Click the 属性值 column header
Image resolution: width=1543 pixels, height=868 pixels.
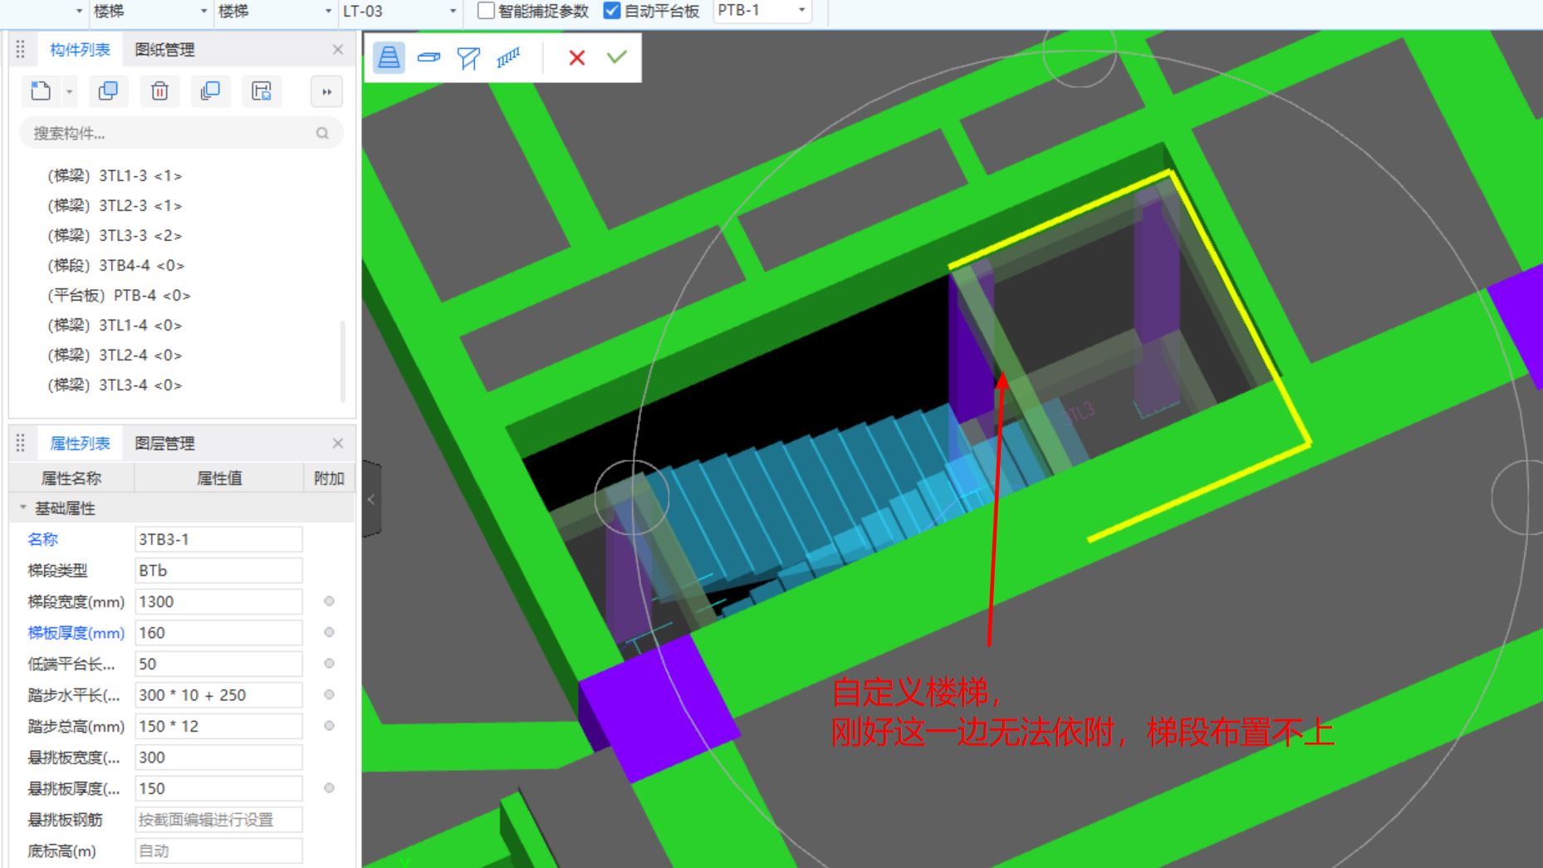[x=219, y=478]
